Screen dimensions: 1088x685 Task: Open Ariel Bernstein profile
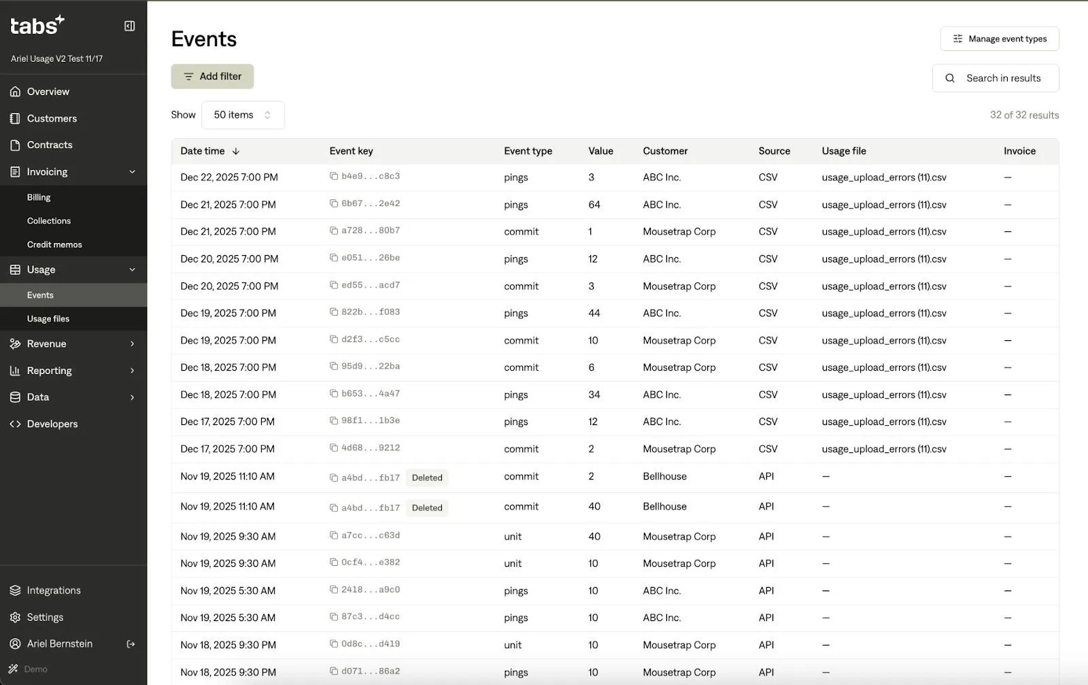coord(60,644)
